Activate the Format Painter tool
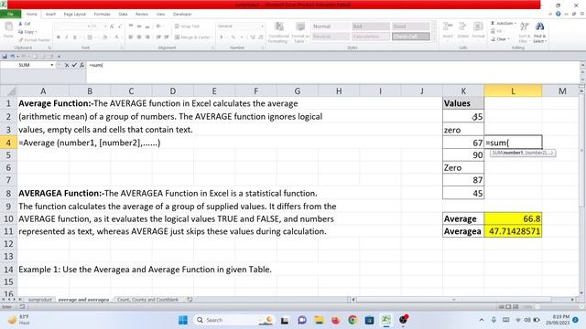Viewport: 586px width, 329px height. tap(34, 40)
